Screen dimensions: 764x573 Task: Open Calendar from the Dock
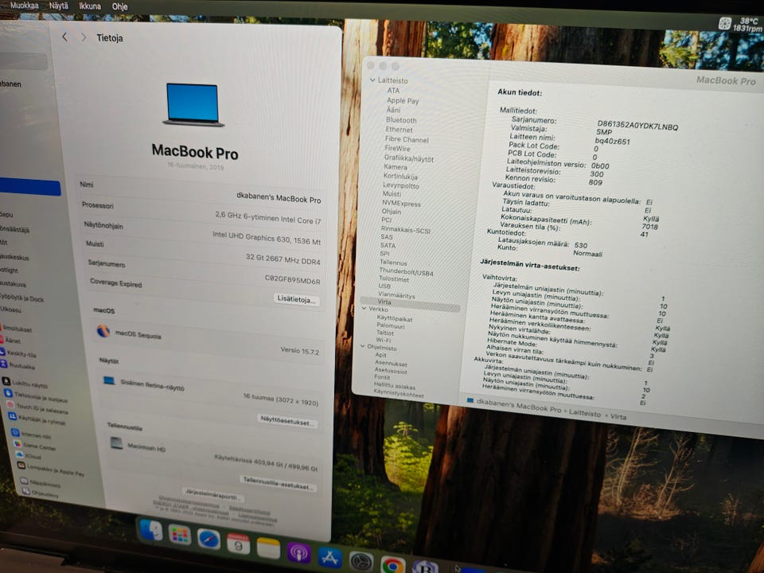[238, 544]
